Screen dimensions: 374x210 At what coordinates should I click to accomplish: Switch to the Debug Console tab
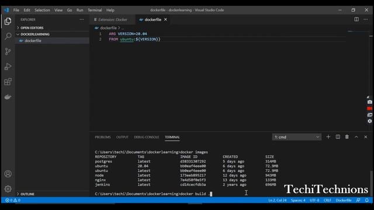point(146,137)
